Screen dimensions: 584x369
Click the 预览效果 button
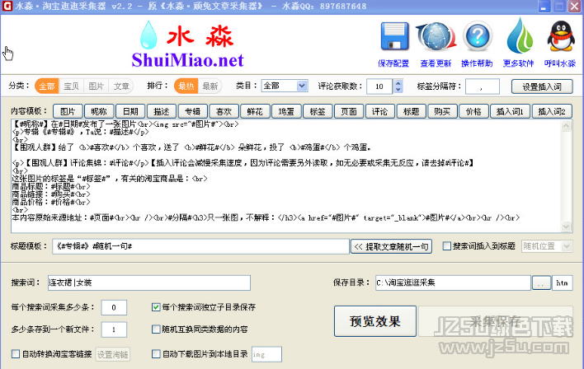[375, 321]
